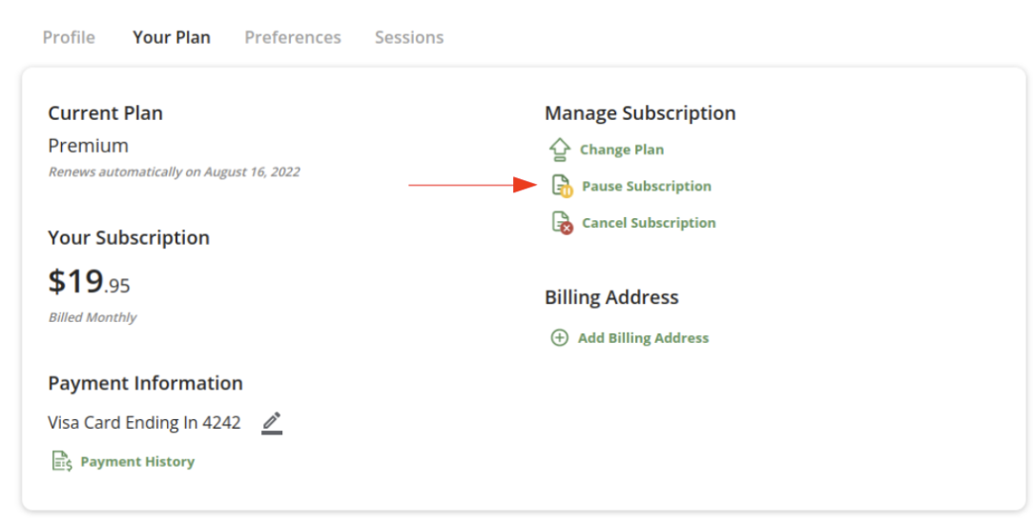The height and width of the screenshot is (523, 1033).
Task: Open the Preferences tab
Action: tap(293, 37)
